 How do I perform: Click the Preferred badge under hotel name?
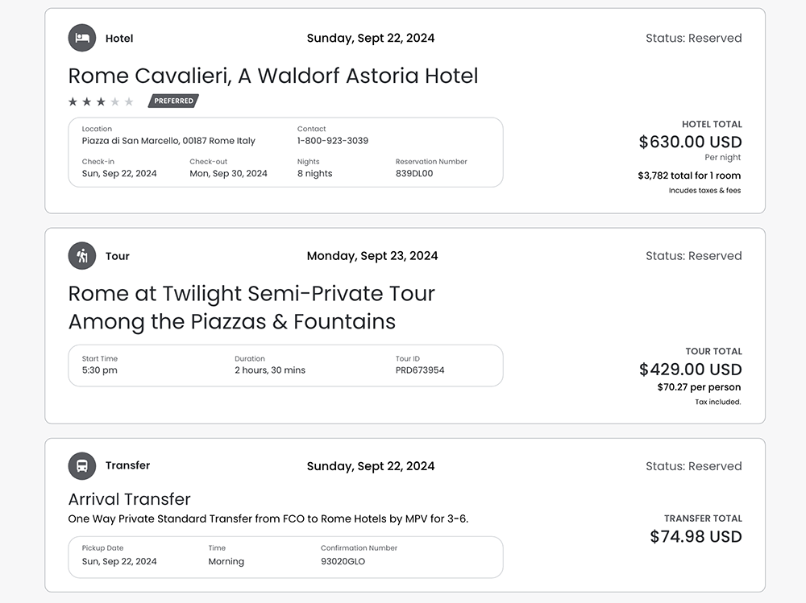pyautogui.click(x=173, y=101)
